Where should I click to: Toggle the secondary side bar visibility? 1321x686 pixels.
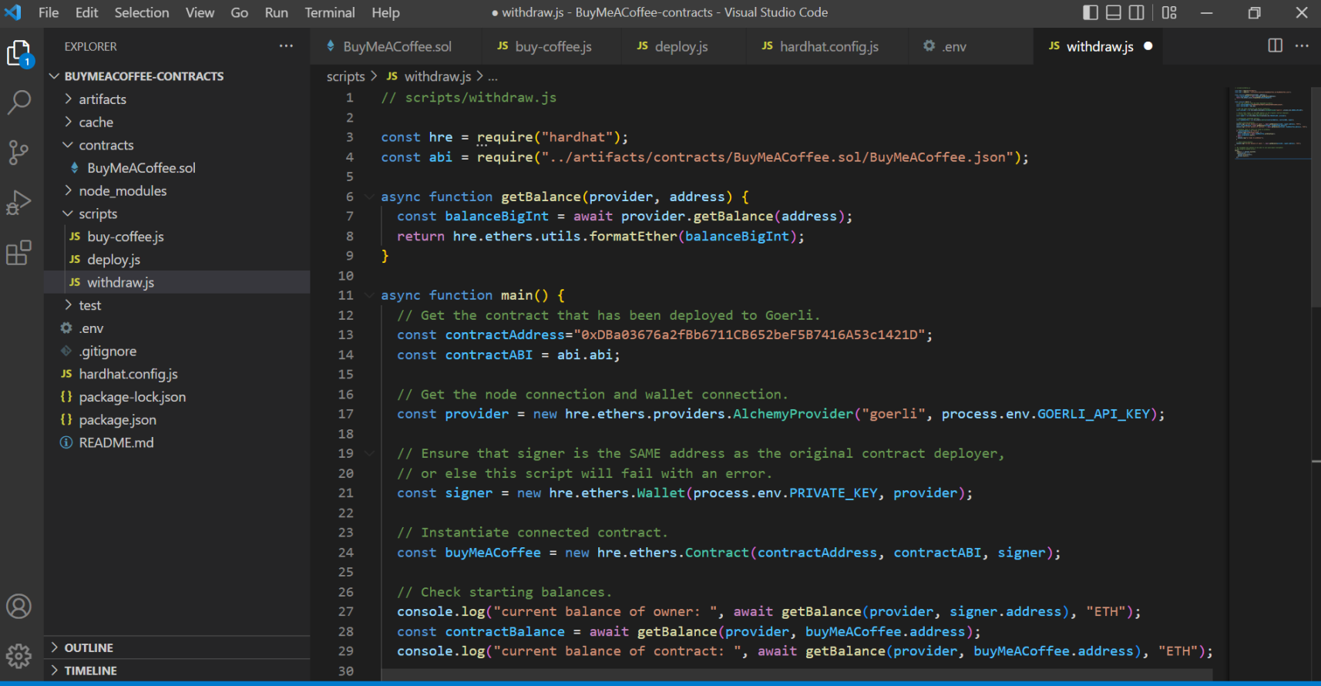(1136, 12)
